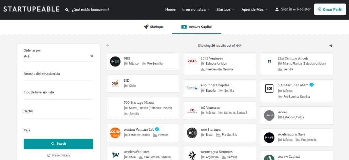Click the Accel round logo
The height and width of the screenshot is (160, 349).
[x=269, y=115]
